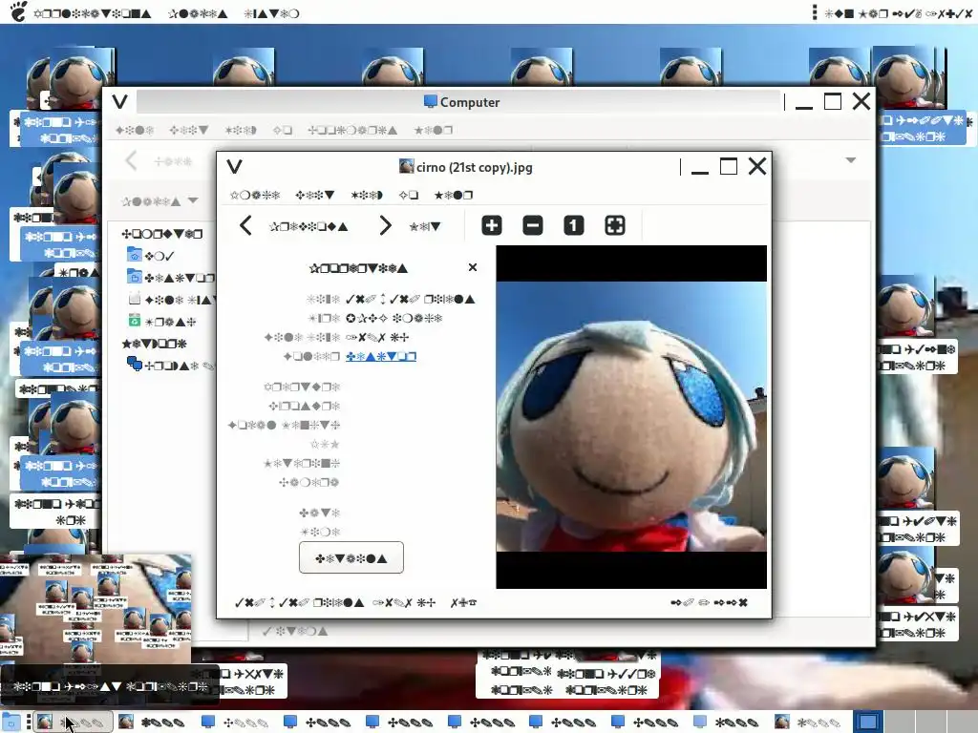Open the V window menu of cirno viewer
978x733 pixels.
(235, 166)
